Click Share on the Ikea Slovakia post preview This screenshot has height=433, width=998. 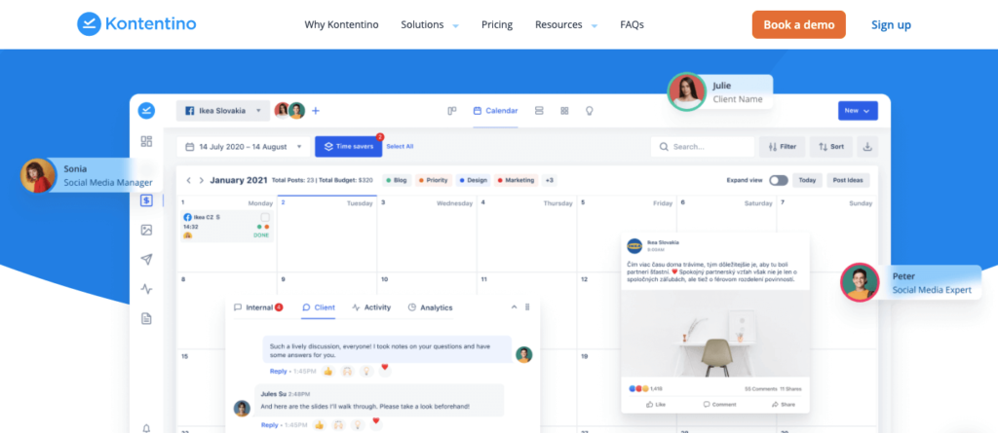(x=783, y=405)
